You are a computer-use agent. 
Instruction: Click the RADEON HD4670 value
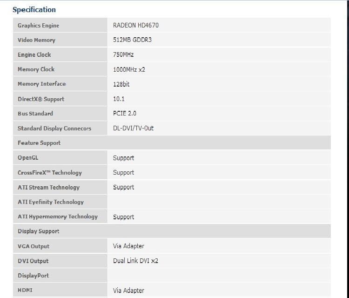[x=136, y=25]
